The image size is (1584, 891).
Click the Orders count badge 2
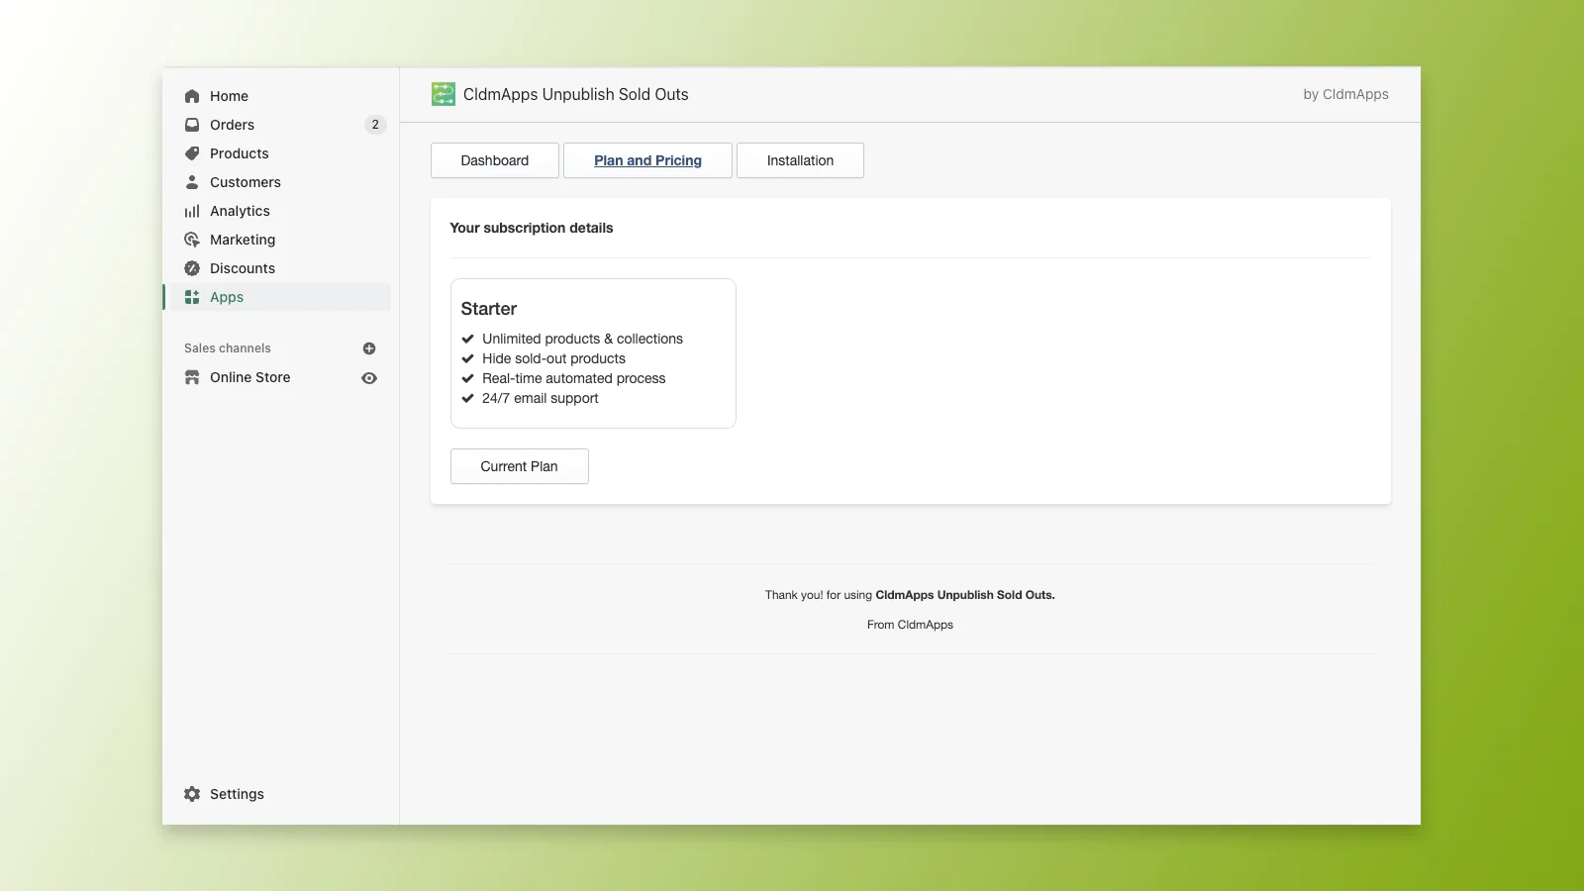(x=375, y=125)
